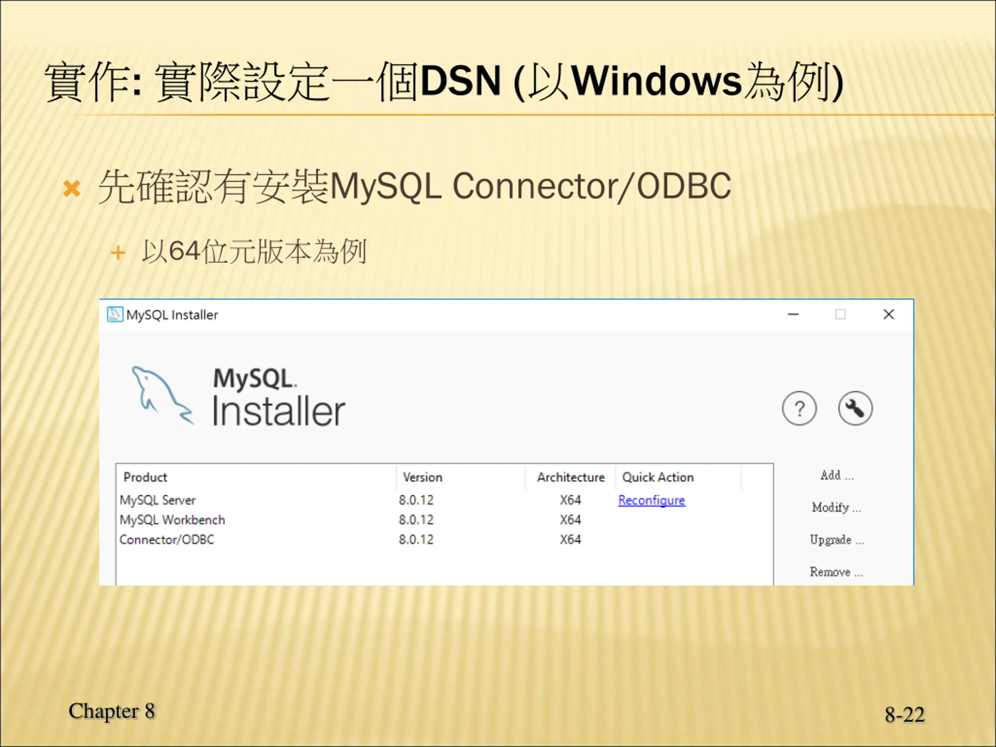Select the Connector/ODBC row
Screen dimensions: 996x747
coord(444,539)
